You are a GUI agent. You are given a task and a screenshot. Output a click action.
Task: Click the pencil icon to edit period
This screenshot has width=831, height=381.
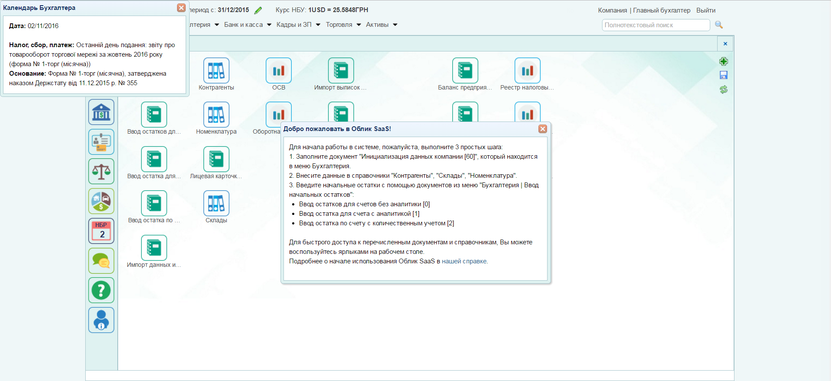coord(258,10)
